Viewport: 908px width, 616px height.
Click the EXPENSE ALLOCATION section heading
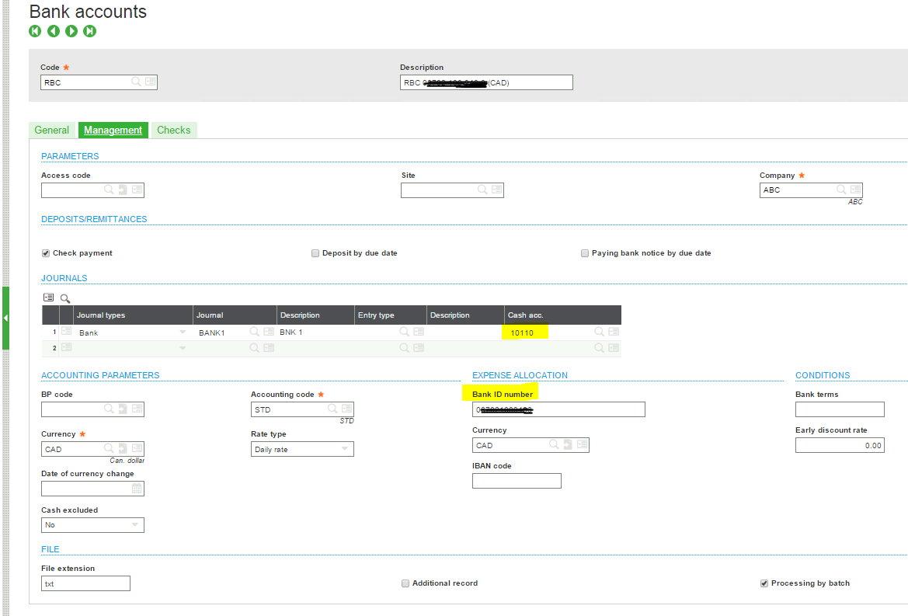coord(520,376)
